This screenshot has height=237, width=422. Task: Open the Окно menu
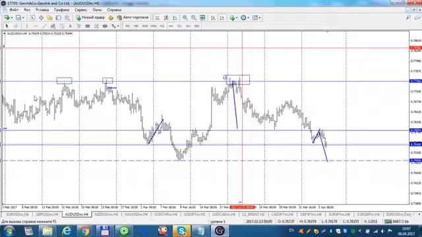tap(97, 10)
